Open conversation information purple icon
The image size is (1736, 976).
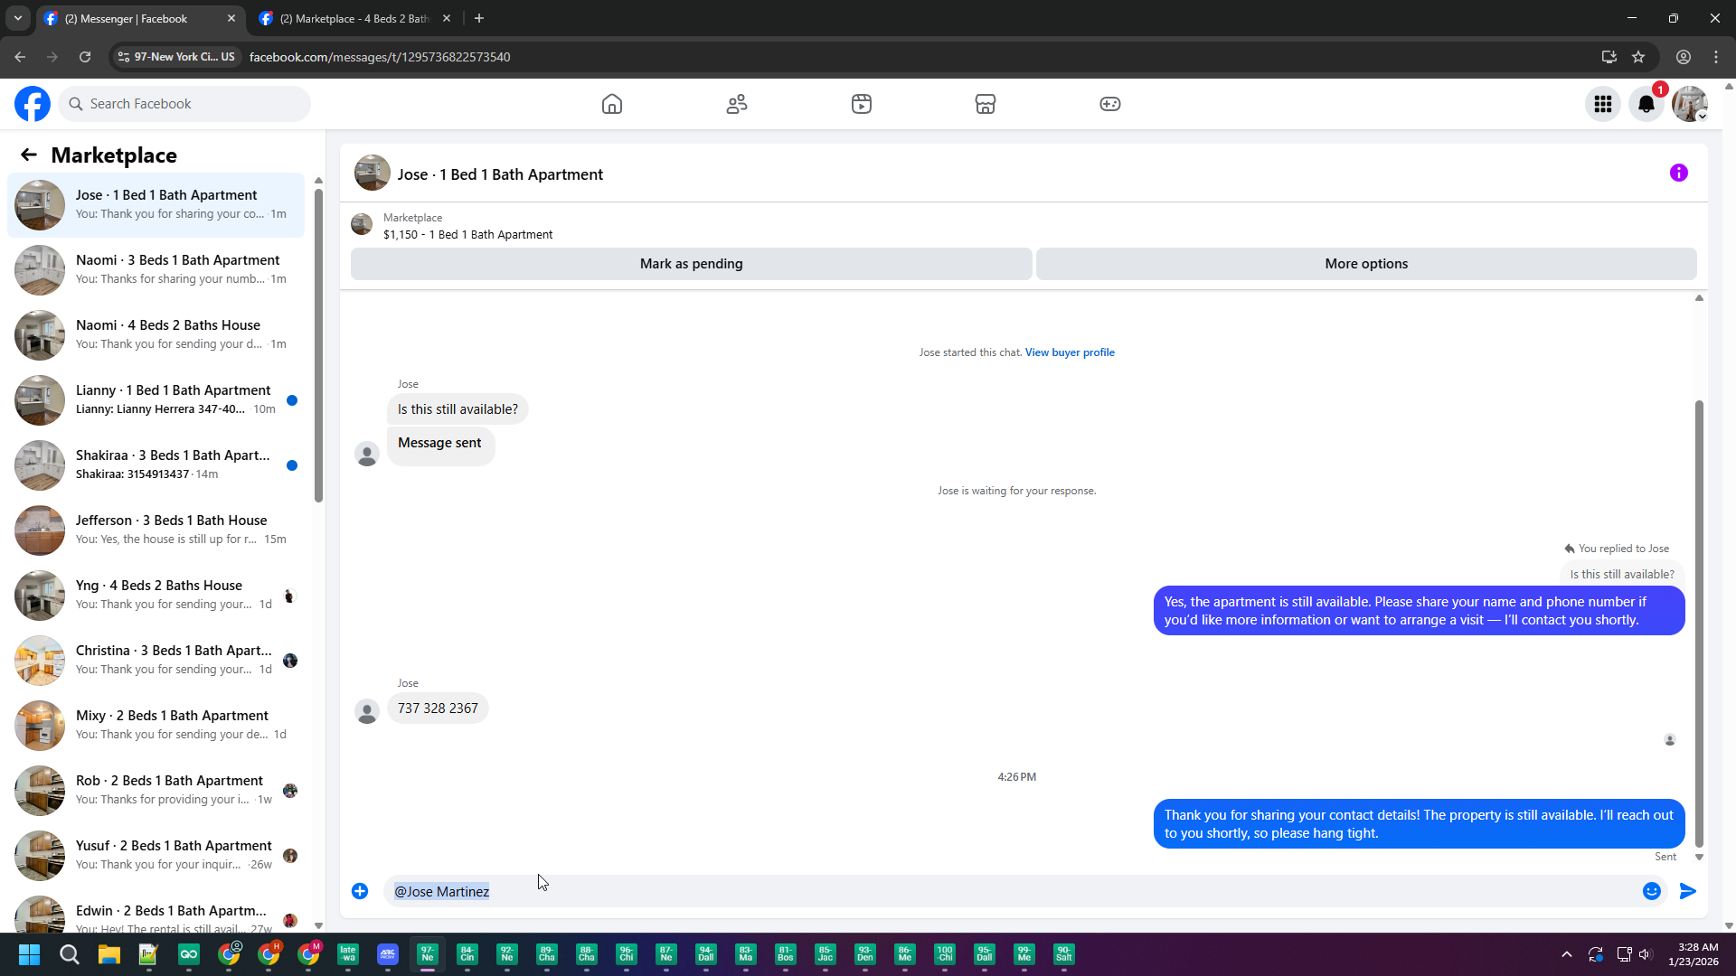coord(1679,174)
